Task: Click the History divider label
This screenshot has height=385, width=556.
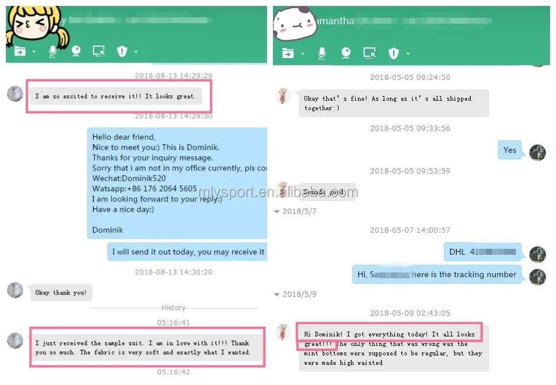Action: click(x=173, y=307)
